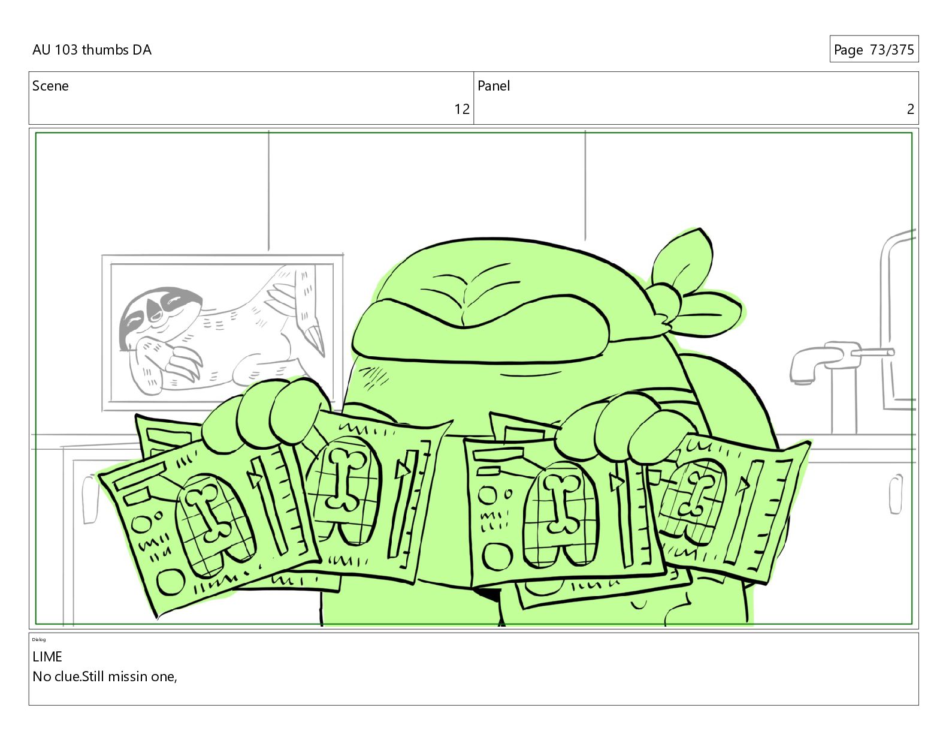Click the dialog line 'No clue.Still missin one,'
949x734 pixels.
click(105, 676)
